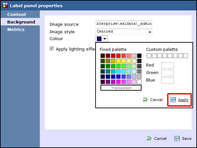The height and width of the screenshot is (148, 197).
Task: Select the Background tab
Action: tap(20, 22)
